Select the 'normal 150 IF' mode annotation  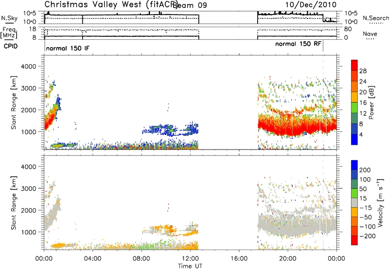tap(68, 49)
